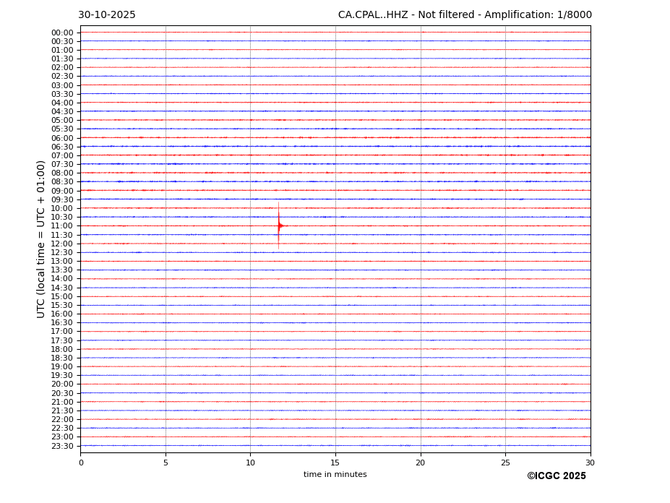Click the 20 minute x-axis tick label
670x503 pixels.
coord(420,463)
